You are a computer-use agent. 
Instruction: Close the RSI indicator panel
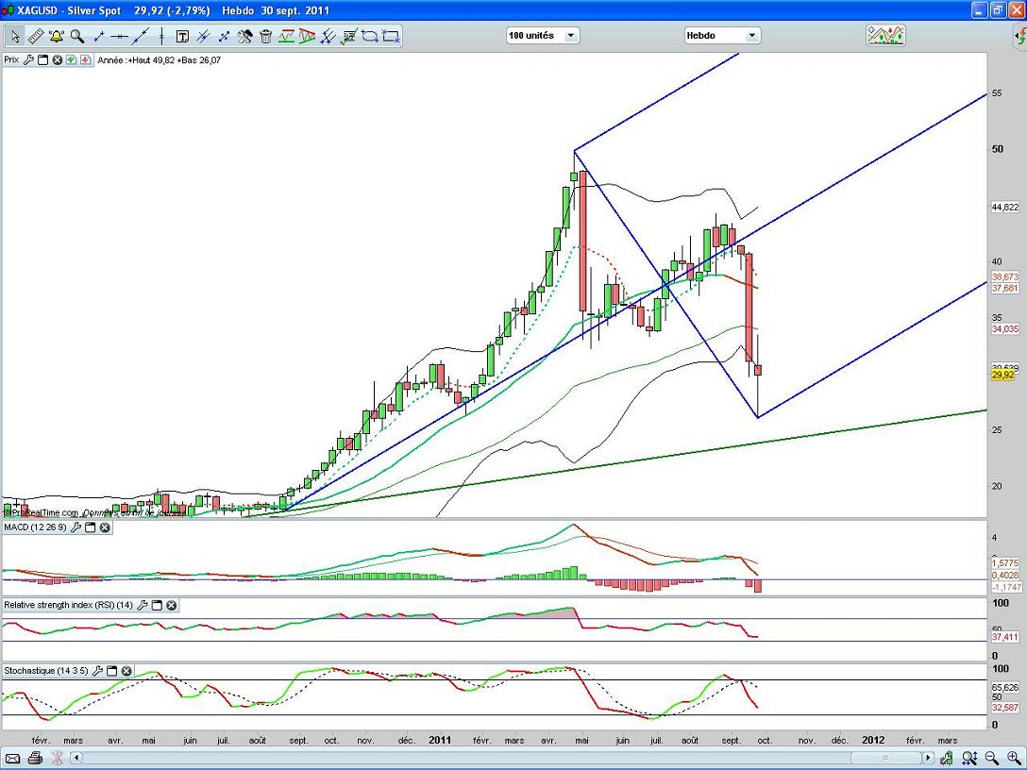point(171,605)
